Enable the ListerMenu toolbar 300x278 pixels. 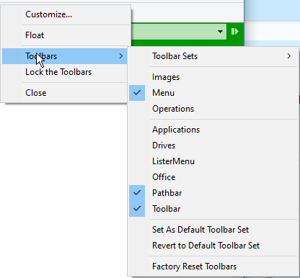[213, 161]
